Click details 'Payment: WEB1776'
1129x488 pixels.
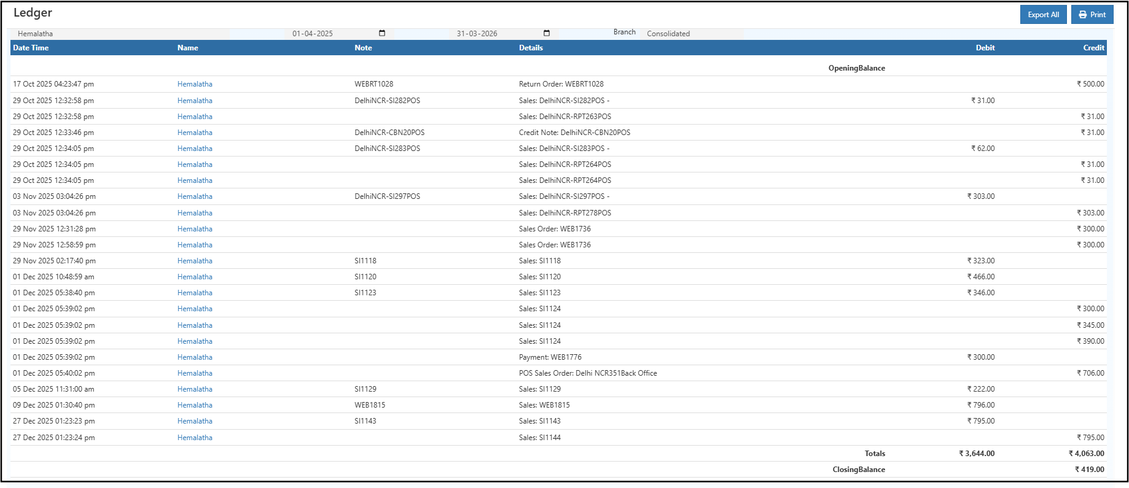[550, 357]
